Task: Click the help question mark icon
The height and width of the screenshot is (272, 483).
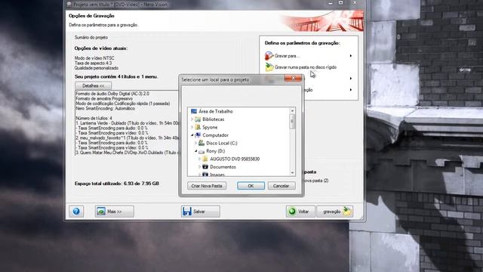Action: click(x=76, y=212)
